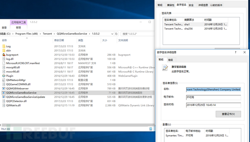This screenshot has height=142, width=250.
Task: Click the QXMatrix.dll file icon
Action: coord(4,105)
